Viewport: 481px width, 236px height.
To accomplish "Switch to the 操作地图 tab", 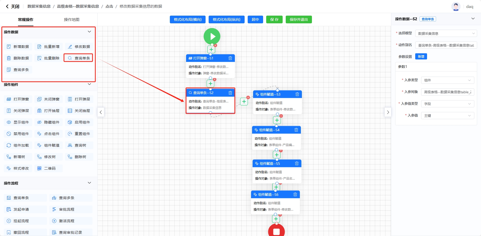I will tap(71, 19).
